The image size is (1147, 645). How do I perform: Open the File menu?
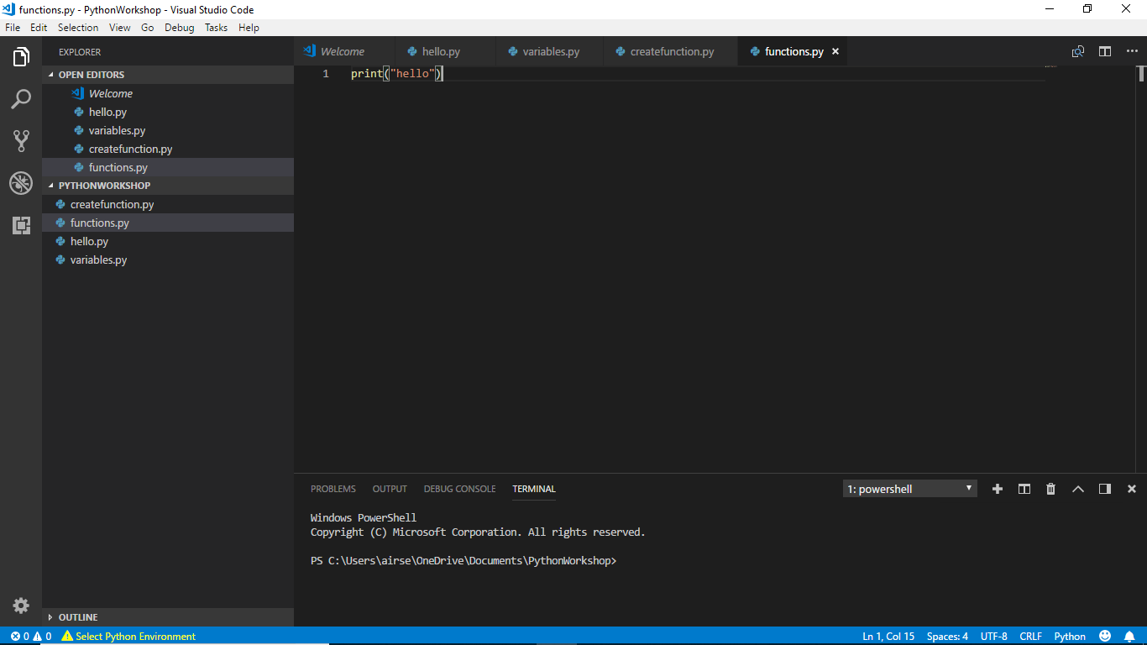(x=13, y=27)
